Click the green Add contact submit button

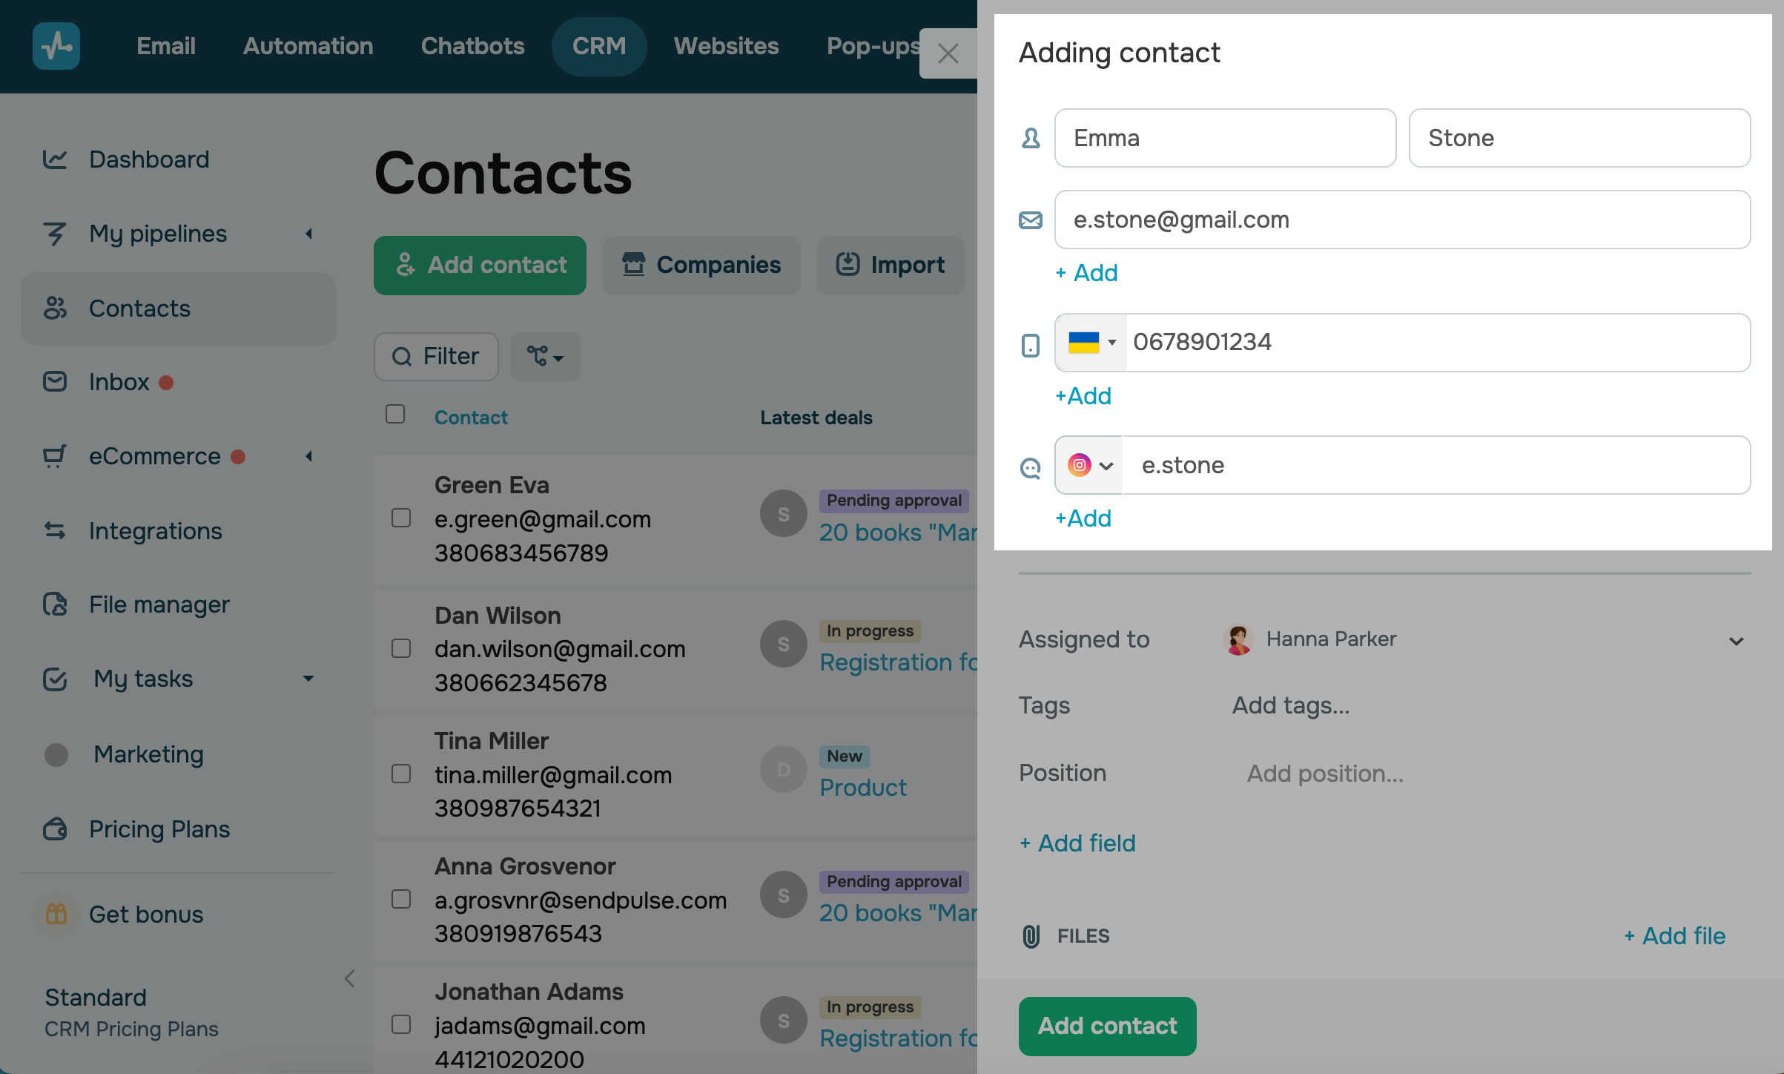1107,1026
